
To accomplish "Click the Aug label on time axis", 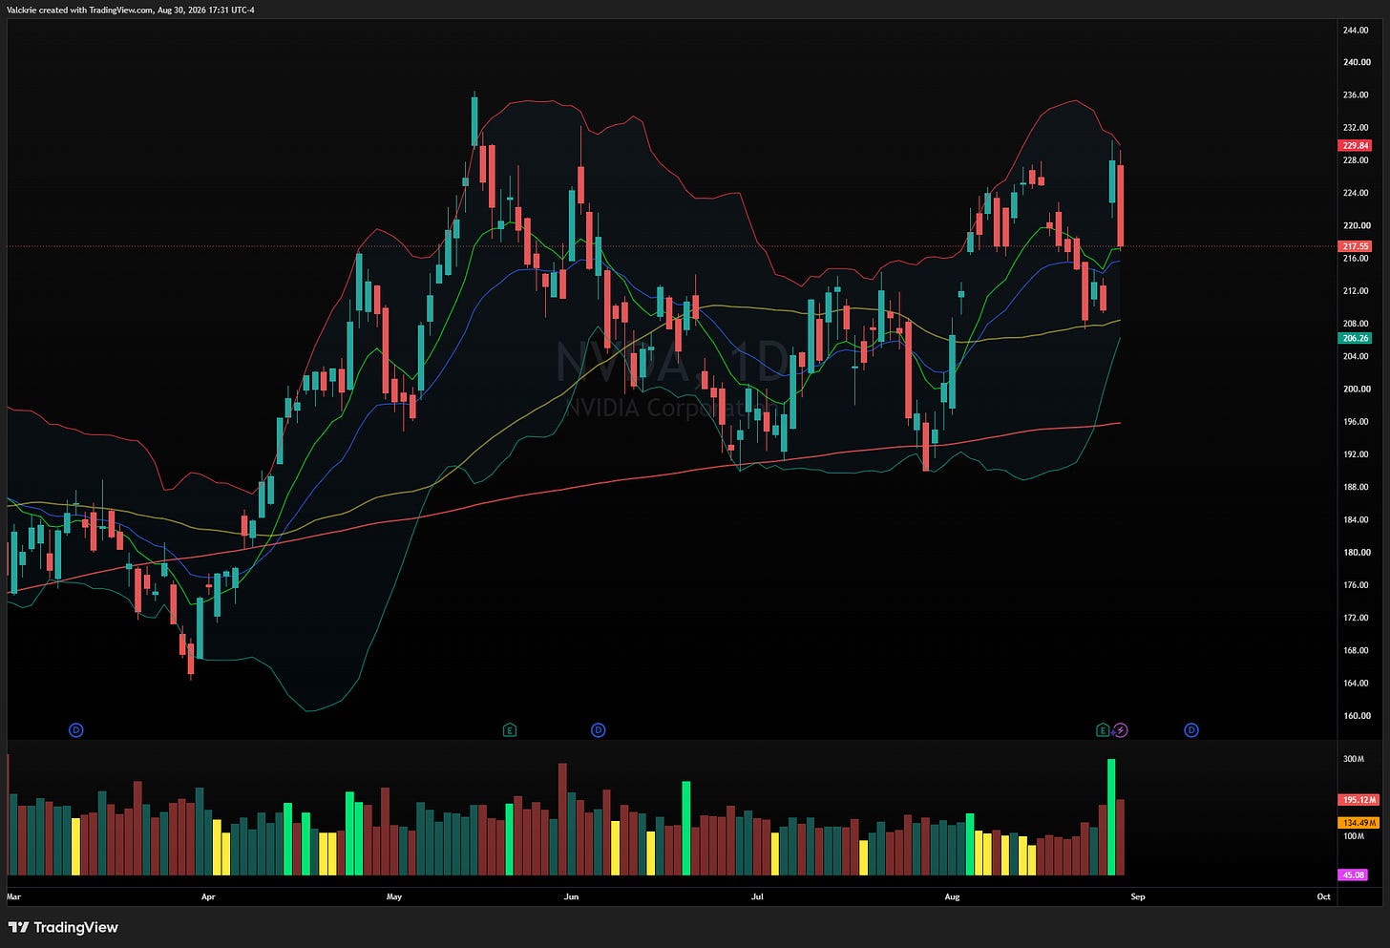I will pyautogui.click(x=952, y=897).
